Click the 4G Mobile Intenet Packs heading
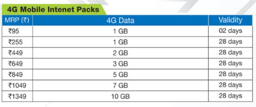Viewport: 256px width, 107px height. (53, 10)
